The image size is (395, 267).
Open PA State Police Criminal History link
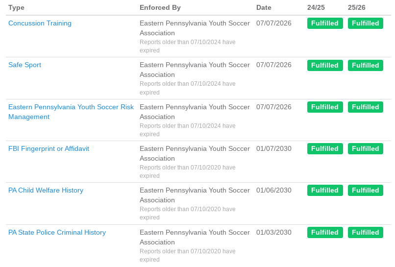pos(57,232)
